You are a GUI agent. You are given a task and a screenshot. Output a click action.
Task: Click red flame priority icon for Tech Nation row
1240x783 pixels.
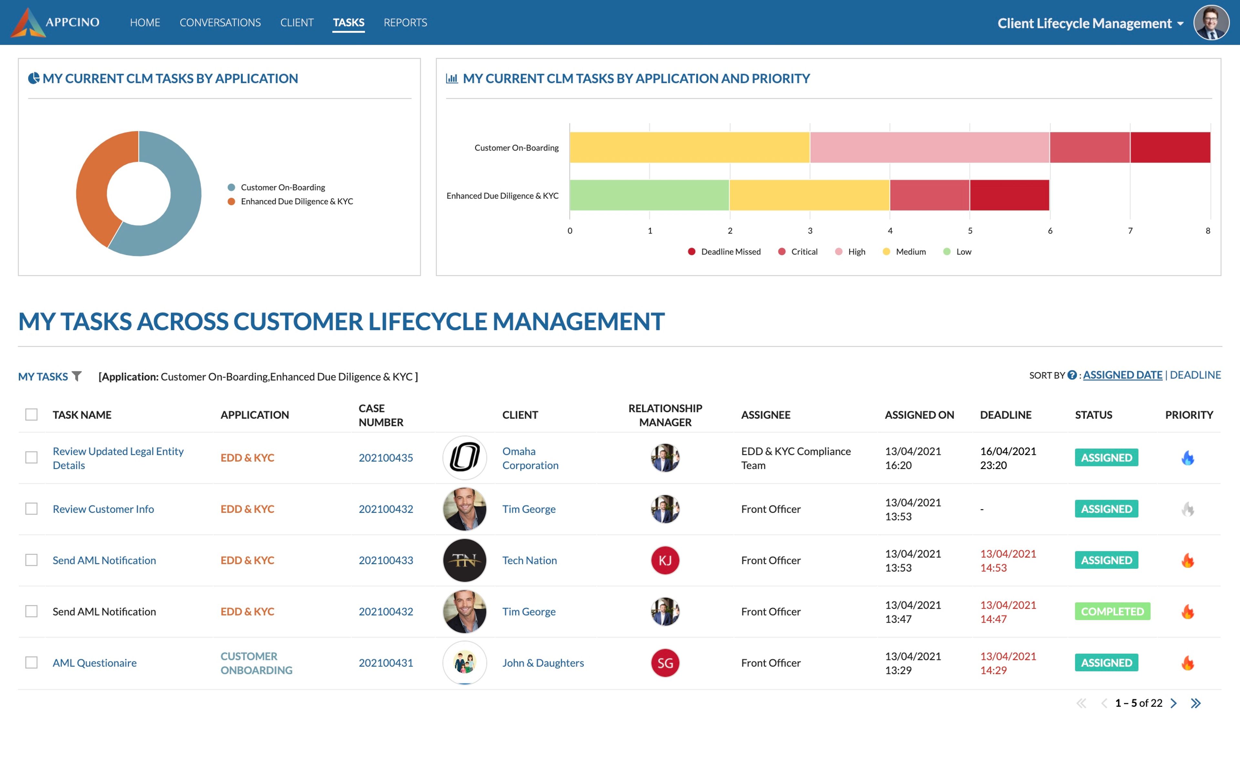(x=1187, y=560)
